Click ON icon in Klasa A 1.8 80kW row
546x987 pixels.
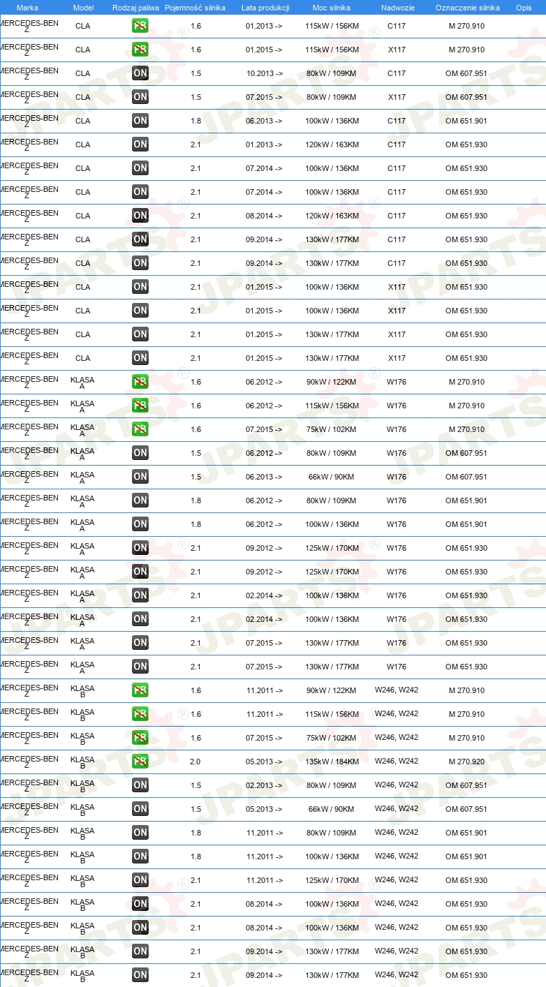pyautogui.click(x=140, y=500)
